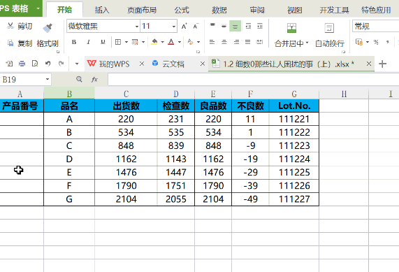The width and height of the screenshot is (399, 272).
Task: Select cell containing Lot.No. 111224
Action: pos(294,159)
